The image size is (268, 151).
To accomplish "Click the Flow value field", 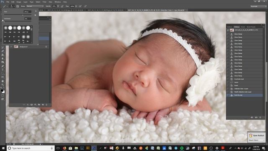I will pyautogui.click(x=72, y=6).
